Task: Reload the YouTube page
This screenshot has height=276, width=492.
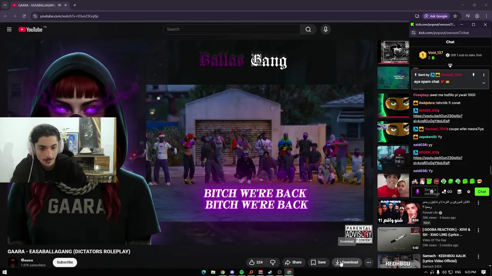Action: pos(24,16)
